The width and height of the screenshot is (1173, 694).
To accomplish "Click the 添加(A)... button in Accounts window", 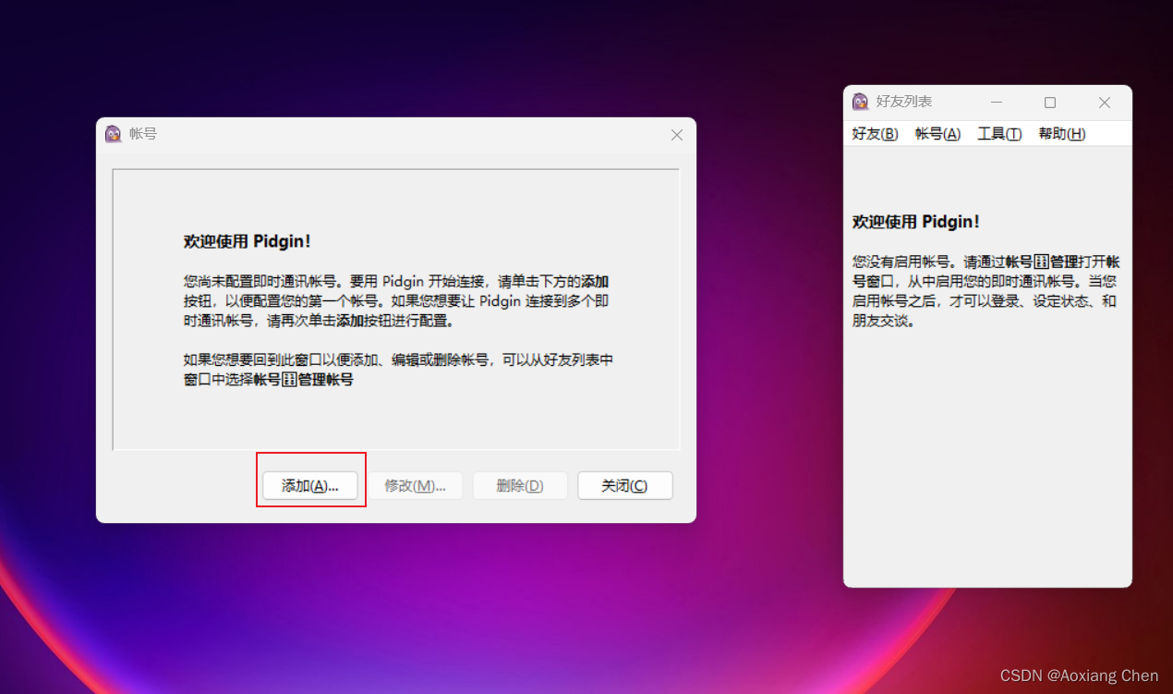I will pyautogui.click(x=310, y=485).
